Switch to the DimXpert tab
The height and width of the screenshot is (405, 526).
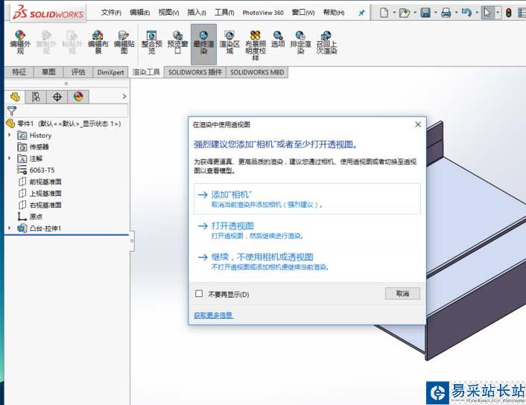pos(111,72)
